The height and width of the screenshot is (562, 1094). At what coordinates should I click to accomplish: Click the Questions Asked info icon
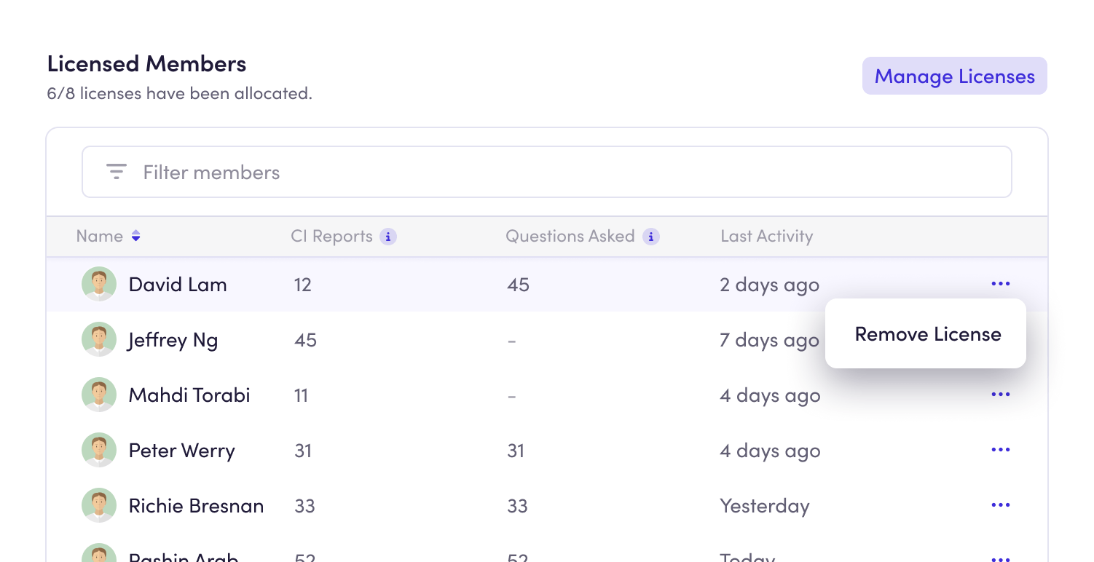(x=651, y=237)
